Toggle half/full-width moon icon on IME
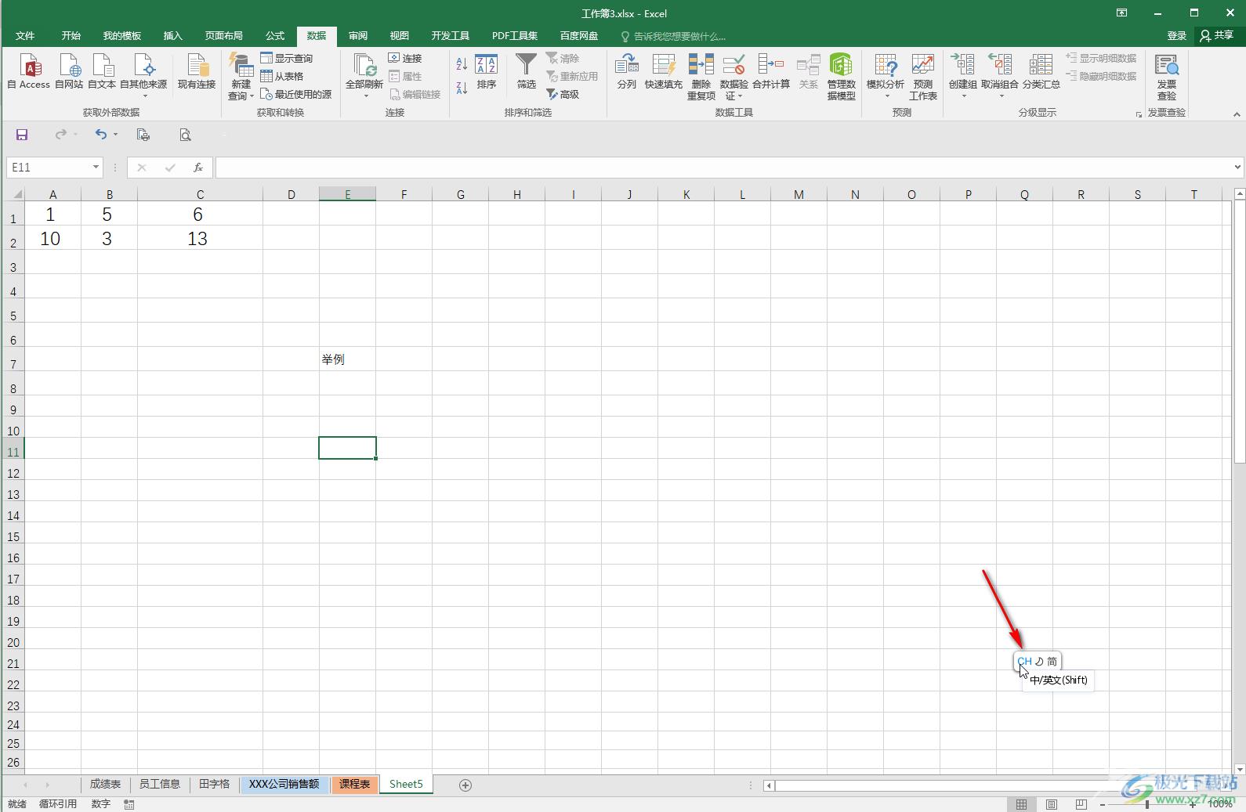The height and width of the screenshot is (812, 1246). click(1039, 662)
